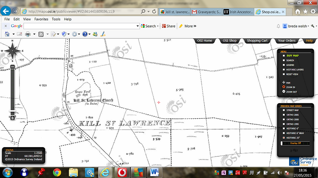Open the Help icon dropdown arrow

[90, 34]
